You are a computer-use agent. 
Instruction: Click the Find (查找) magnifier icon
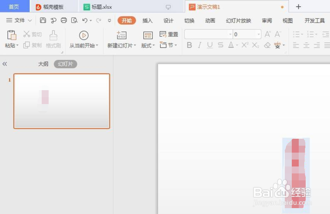point(74,20)
